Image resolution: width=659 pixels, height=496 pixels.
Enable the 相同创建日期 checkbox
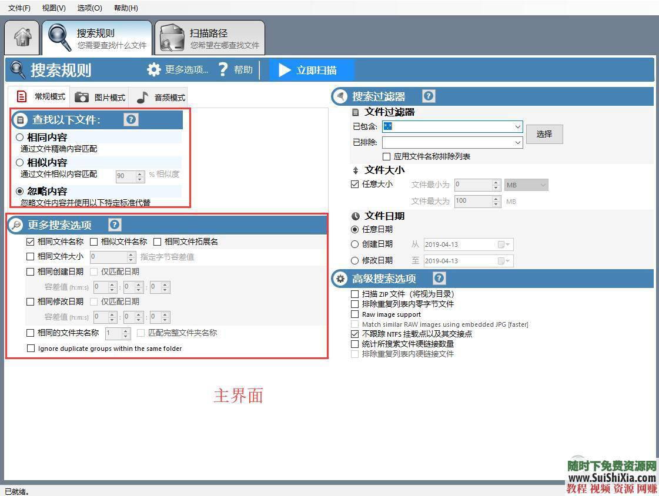(30, 272)
